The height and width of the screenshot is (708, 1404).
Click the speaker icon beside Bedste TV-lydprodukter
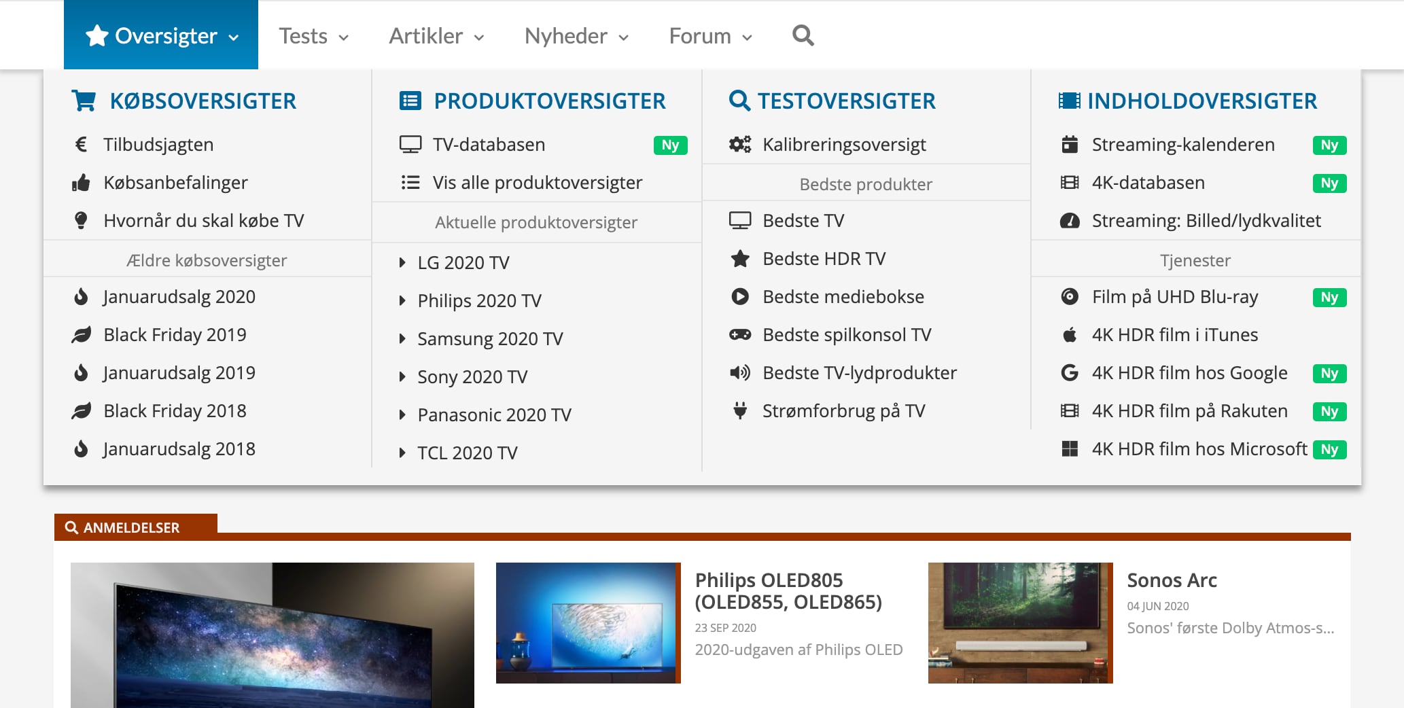coord(740,372)
